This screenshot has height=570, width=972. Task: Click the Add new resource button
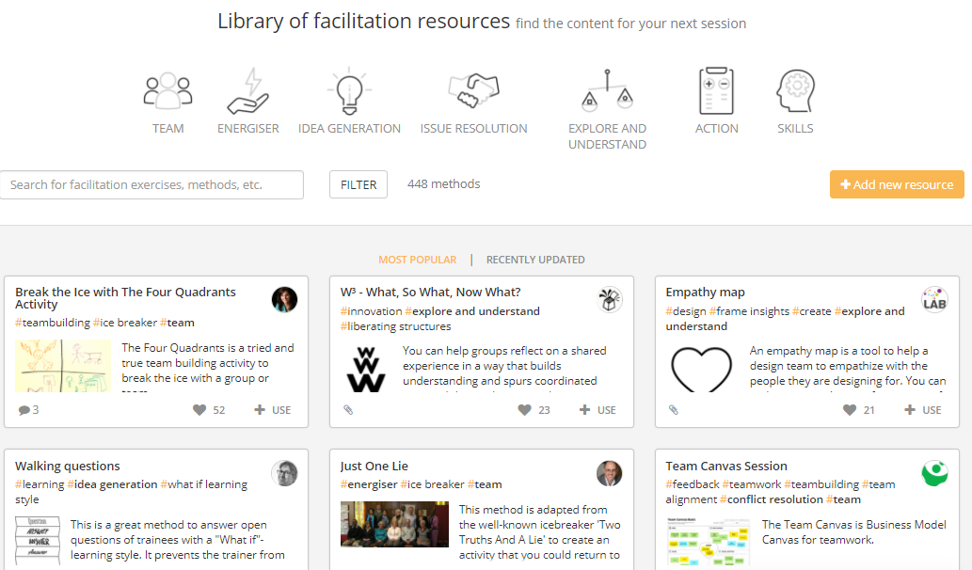[896, 184]
